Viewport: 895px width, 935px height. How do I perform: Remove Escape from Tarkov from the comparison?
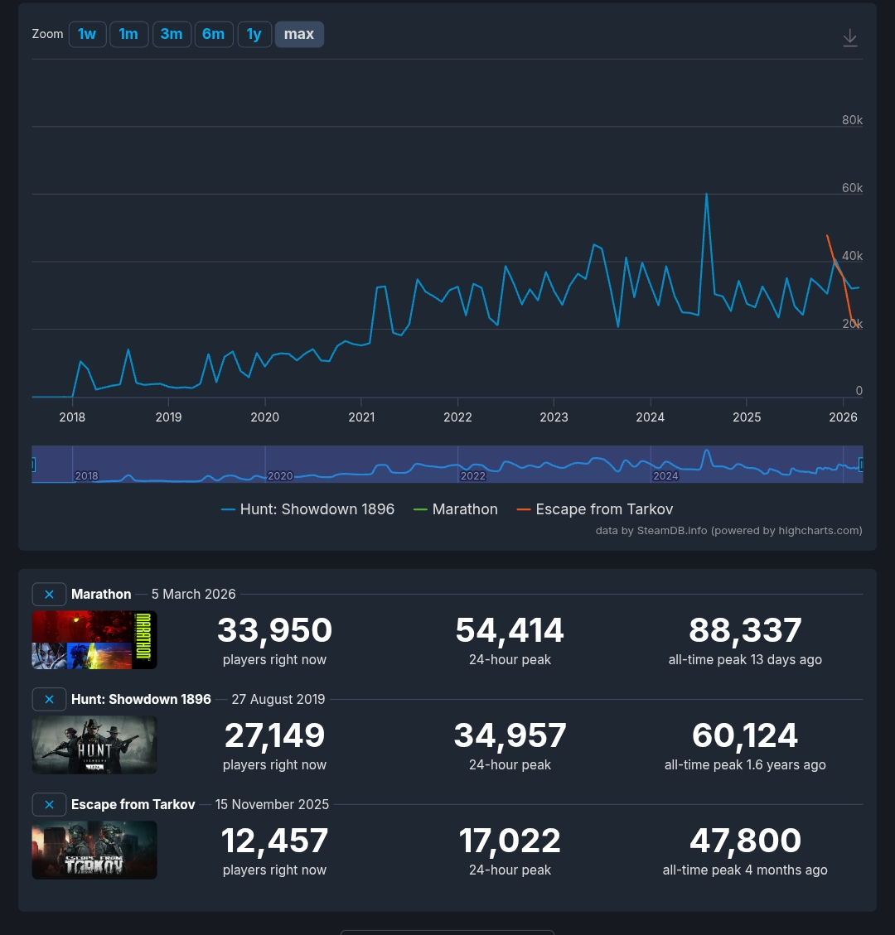point(49,804)
